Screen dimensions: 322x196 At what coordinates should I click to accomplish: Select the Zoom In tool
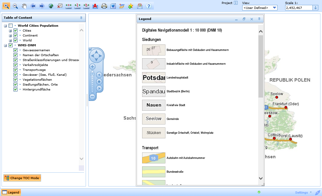(6, 6)
